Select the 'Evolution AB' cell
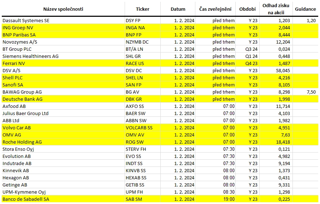This screenshot has height=204, width=320. point(63,156)
